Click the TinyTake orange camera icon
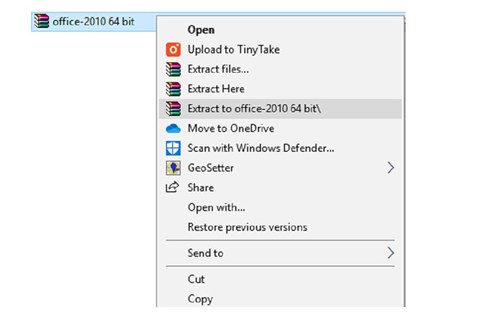This screenshot has width=503, height=314. (174, 50)
